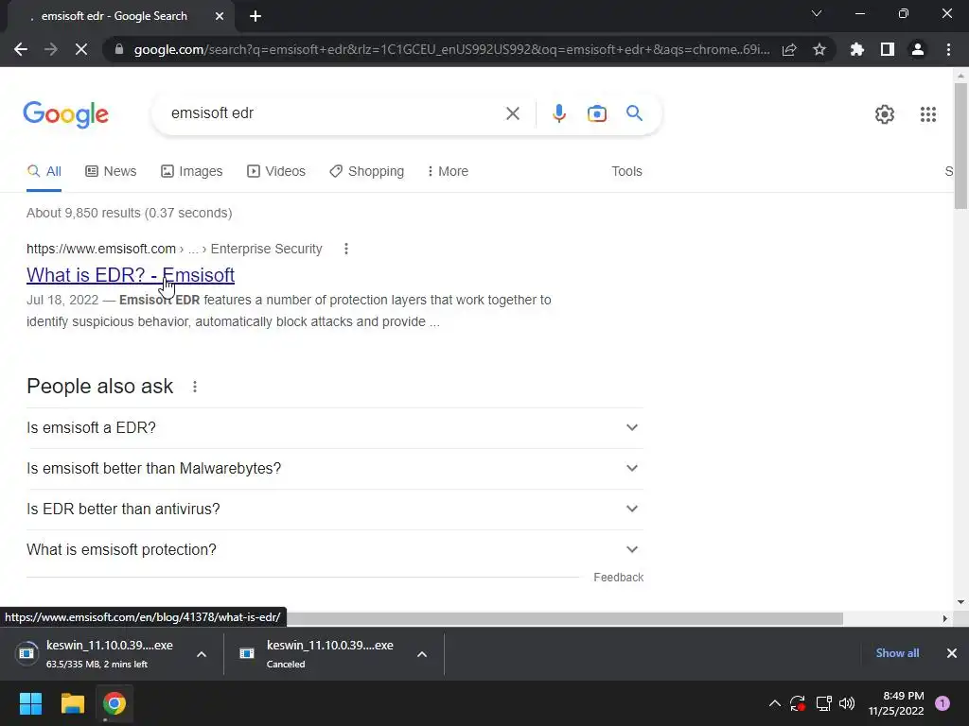Click the Windows Update tray icon

point(797,703)
